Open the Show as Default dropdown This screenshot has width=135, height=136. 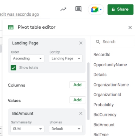[x=66, y=129]
